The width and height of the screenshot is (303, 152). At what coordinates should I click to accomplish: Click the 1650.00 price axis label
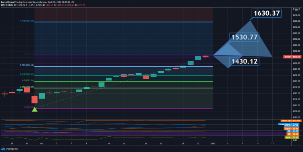coord(296,15)
